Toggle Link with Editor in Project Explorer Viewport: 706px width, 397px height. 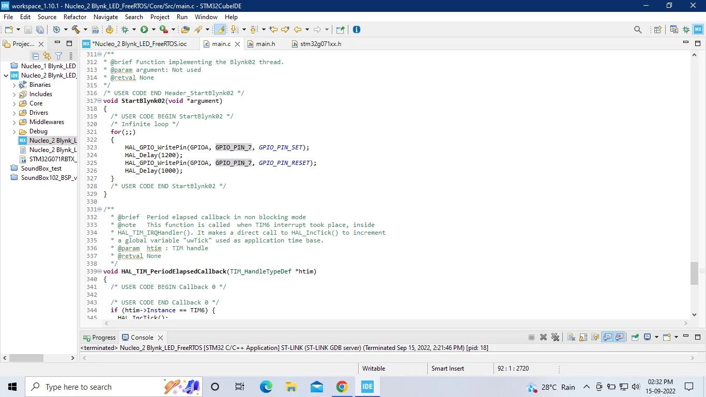pyautogui.click(x=47, y=56)
